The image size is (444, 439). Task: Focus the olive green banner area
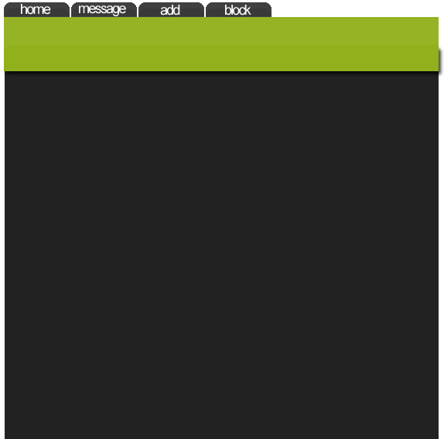[221, 44]
